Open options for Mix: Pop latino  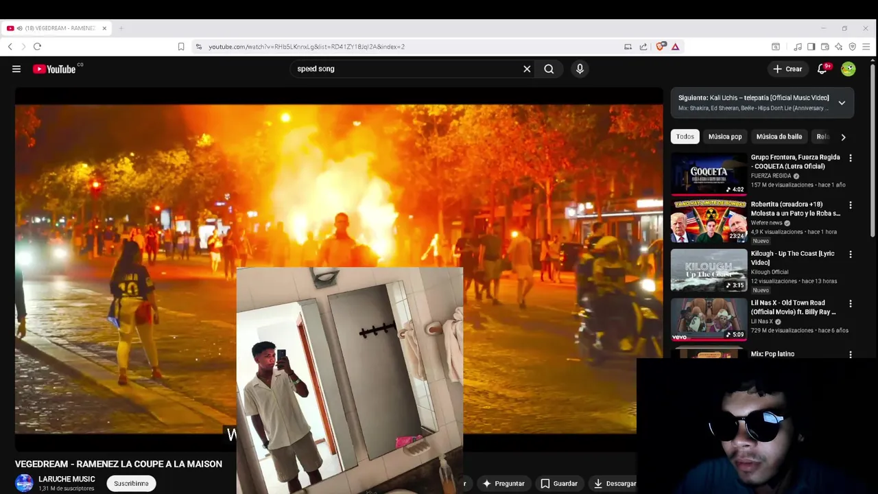coord(851,355)
